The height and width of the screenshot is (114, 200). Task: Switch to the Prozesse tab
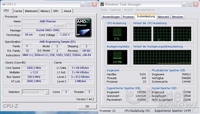(x=128, y=17)
